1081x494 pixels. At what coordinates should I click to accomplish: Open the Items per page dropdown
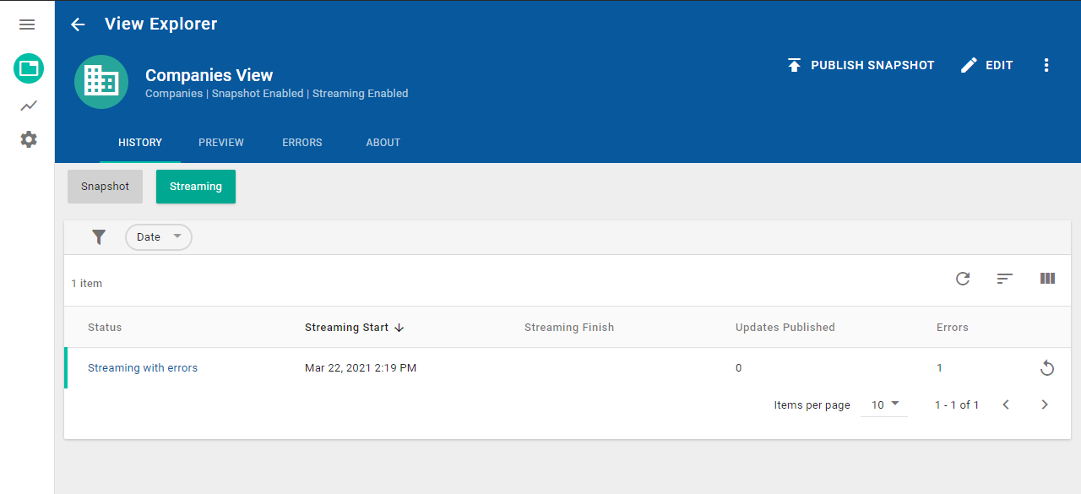(884, 404)
